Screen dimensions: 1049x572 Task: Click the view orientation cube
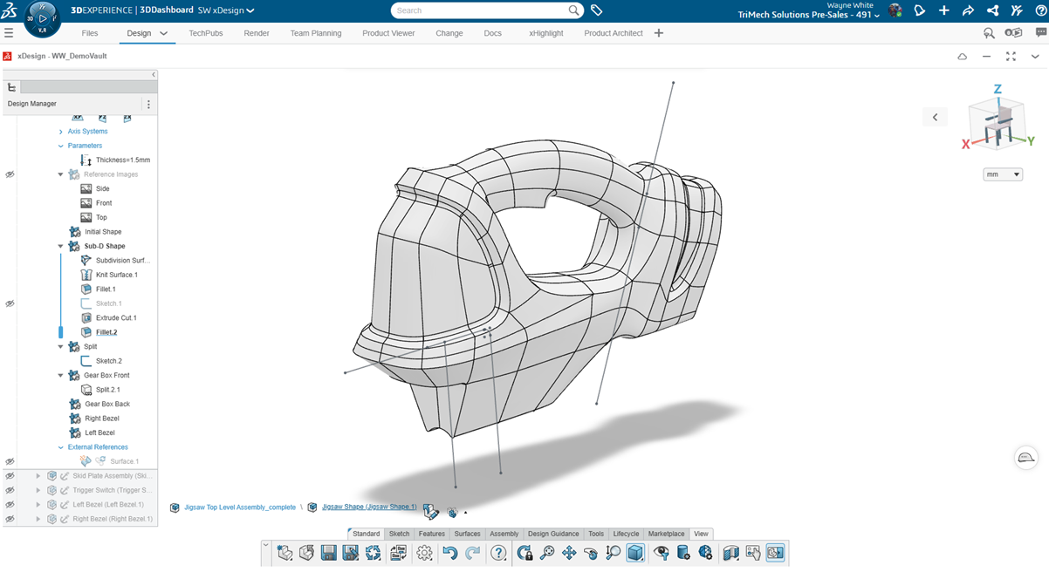996,122
